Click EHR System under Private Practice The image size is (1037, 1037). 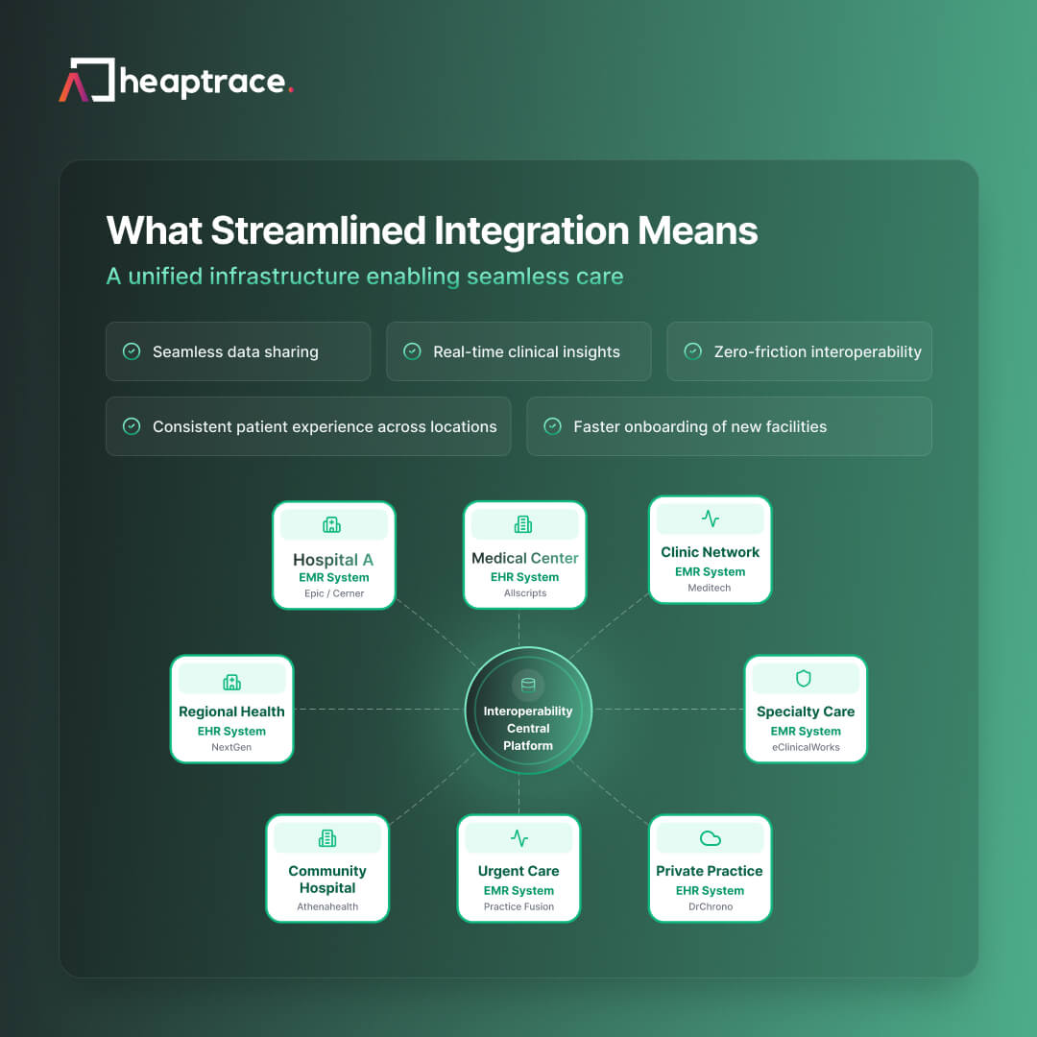click(710, 890)
